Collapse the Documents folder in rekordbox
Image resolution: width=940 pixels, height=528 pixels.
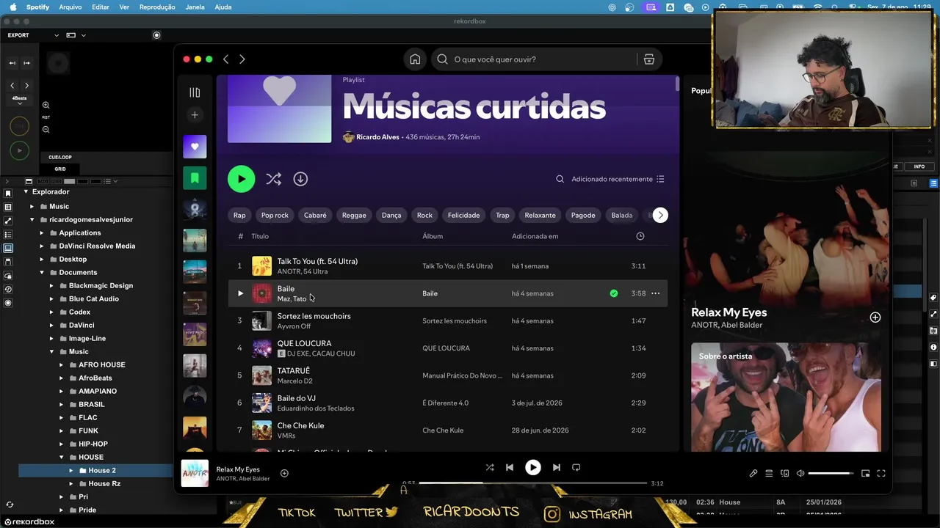click(42, 273)
